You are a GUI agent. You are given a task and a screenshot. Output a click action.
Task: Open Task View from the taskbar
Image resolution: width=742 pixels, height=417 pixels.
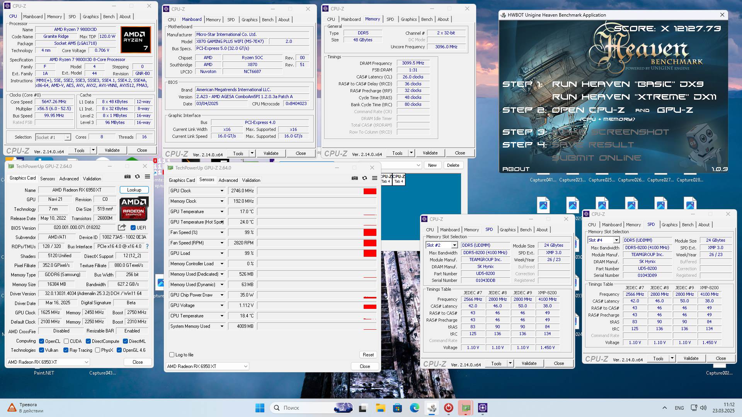(x=362, y=408)
